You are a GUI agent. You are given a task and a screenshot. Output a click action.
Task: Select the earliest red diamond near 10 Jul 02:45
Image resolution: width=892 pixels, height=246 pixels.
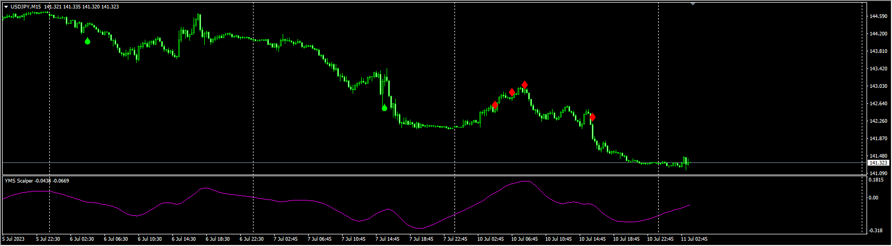point(495,105)
